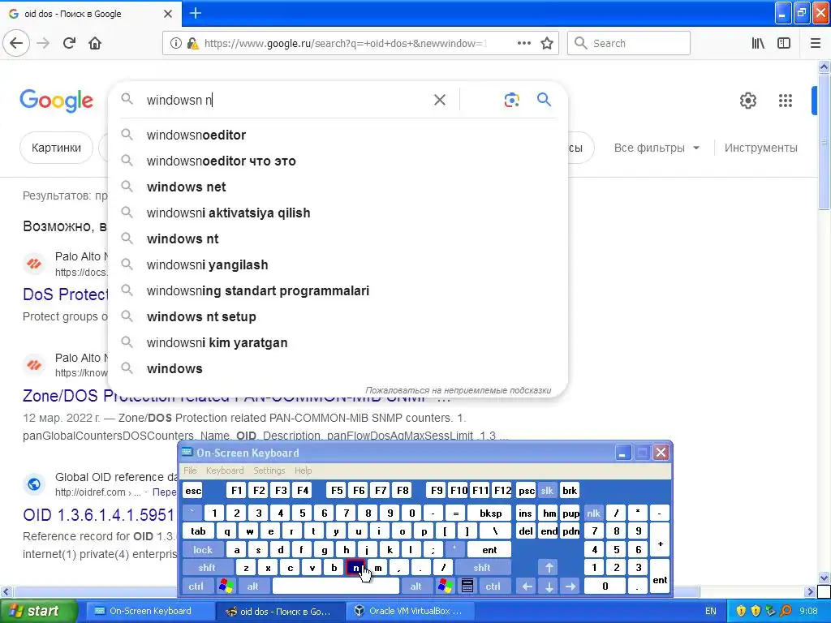Start a search by image with Lens icon

[511, 100]
